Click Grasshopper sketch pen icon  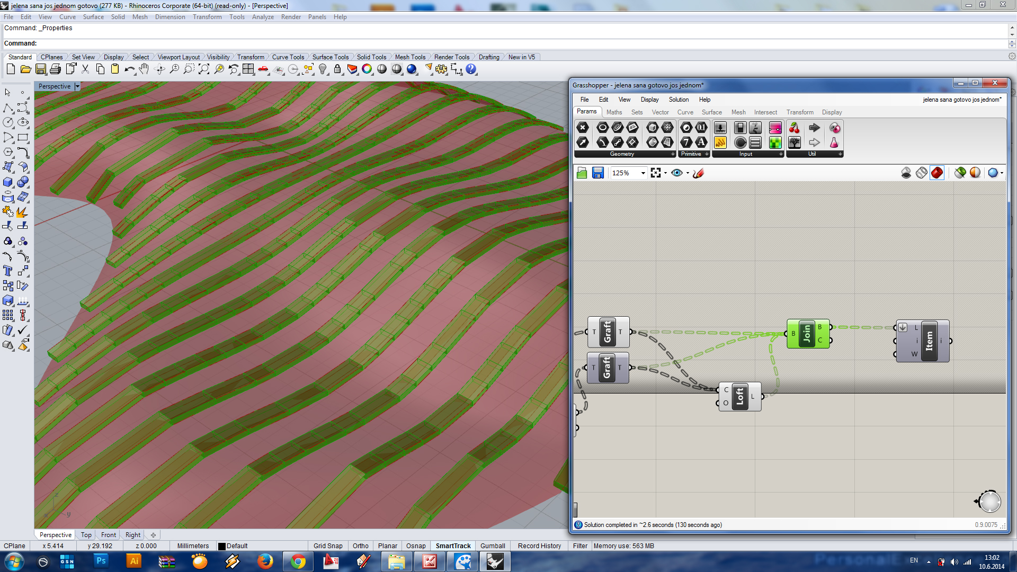tap(698, 173)
